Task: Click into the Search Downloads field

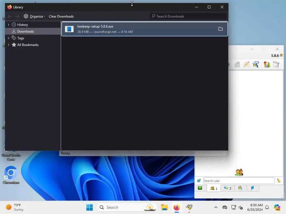Action: pyautogui.click(x=189, y=16)
